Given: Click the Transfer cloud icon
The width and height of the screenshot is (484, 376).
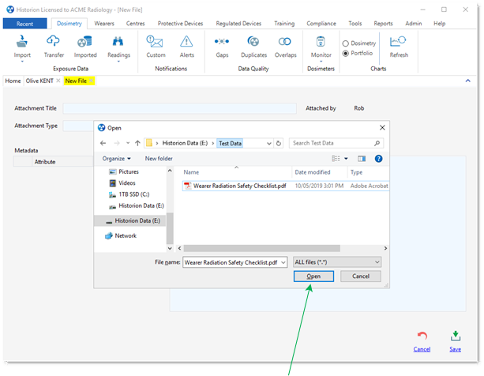Looking at the screenshot, I should click(54, 41).
